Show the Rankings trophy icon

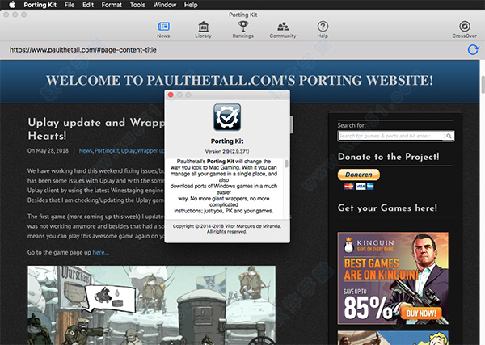[243, 30]
